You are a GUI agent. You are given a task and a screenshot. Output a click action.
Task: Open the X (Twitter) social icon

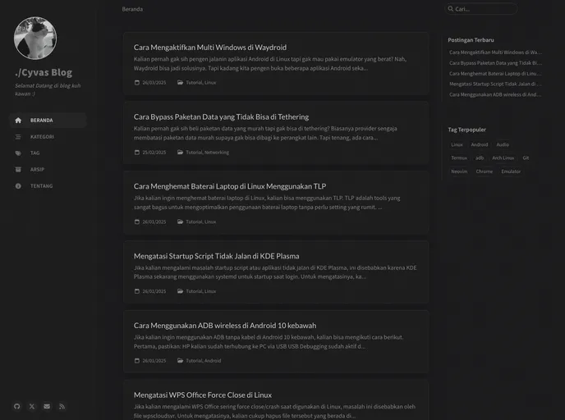point(32,406)
